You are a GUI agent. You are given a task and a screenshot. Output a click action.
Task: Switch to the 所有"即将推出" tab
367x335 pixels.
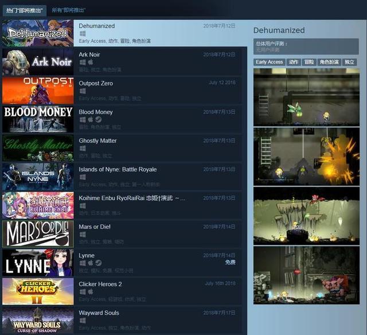(x=68, y=10)
